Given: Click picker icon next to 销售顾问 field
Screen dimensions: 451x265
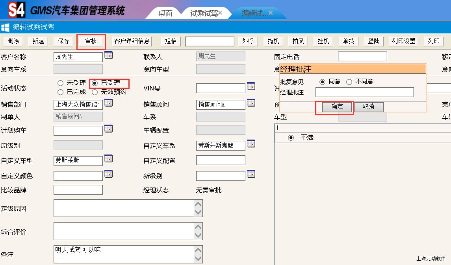Looking at the screenshot, I should (251, 103).
